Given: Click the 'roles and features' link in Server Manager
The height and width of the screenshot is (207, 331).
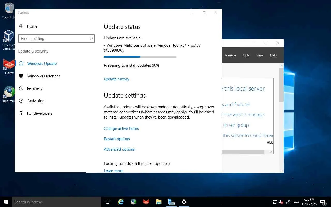Looking at the screenshot, I should (236, 105).
